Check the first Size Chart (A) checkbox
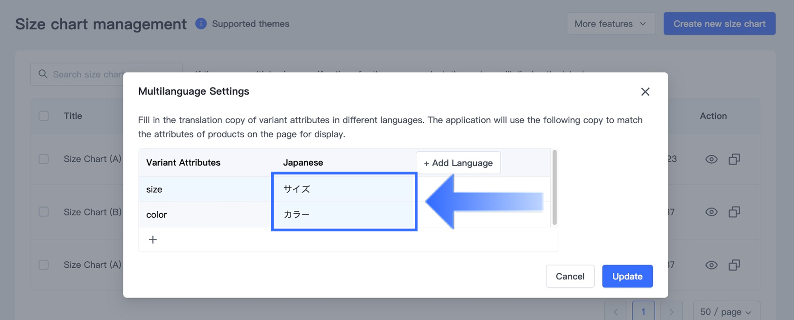This screenshot has width=794, height=320. pos(44,159)
